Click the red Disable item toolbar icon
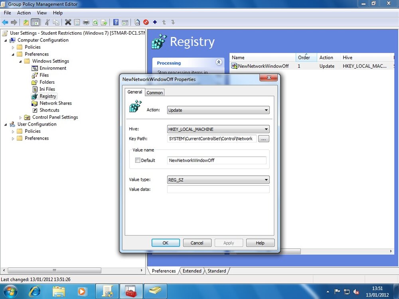Viewport: 399px width, 299px height. (146, 22)
